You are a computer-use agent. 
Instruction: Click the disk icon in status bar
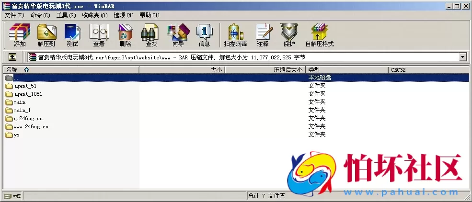tap(7, 196)
